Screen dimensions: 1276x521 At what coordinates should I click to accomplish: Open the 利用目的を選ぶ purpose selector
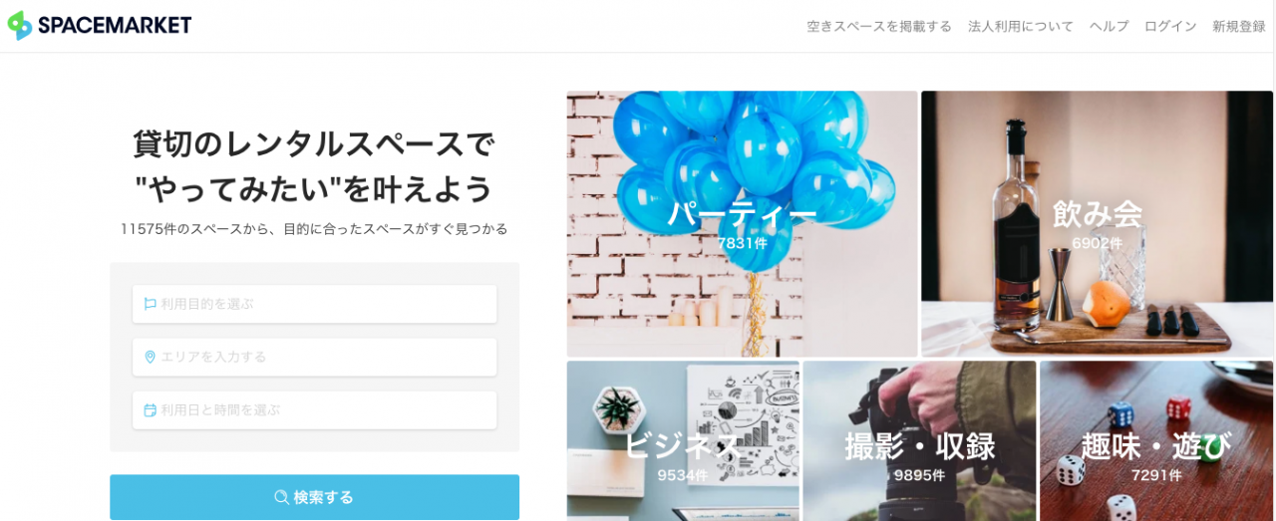click(314, 304)
